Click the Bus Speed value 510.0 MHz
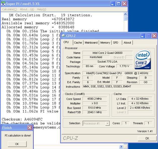 (95, 108)
